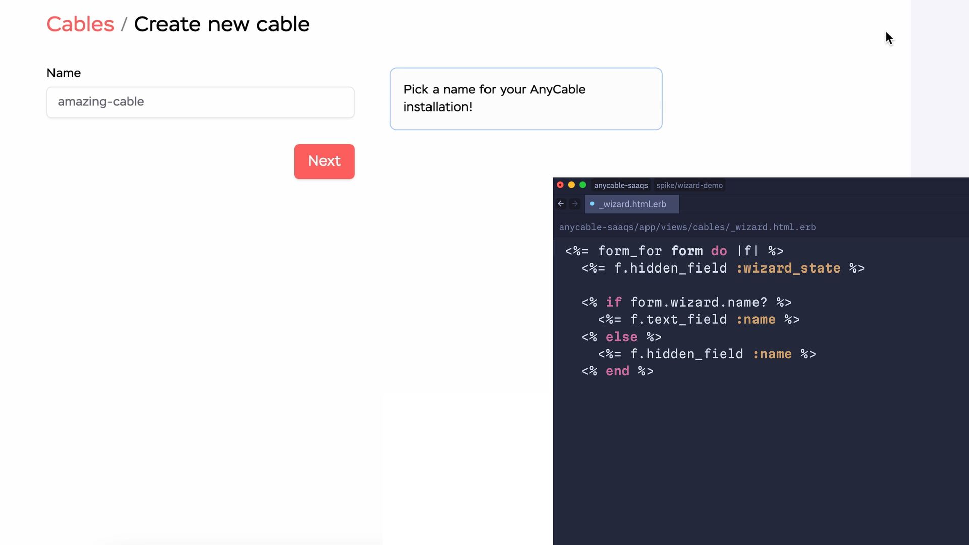
Task: Open the spike/wizard-demo branch selector
Action: tap(689, 185)
